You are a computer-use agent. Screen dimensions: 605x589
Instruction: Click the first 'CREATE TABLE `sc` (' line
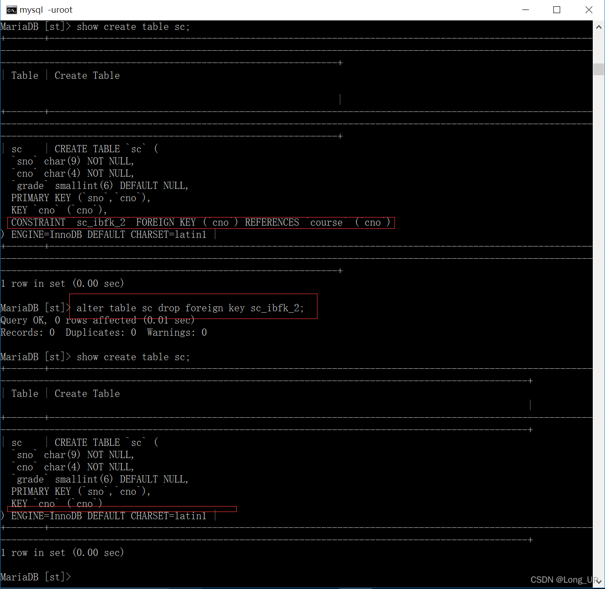tap(106, 149)
